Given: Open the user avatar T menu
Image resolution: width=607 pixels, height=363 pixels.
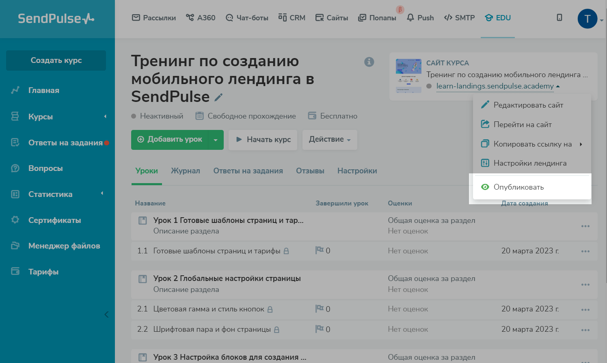Looking at the screenshot, I should coord(587,19).
